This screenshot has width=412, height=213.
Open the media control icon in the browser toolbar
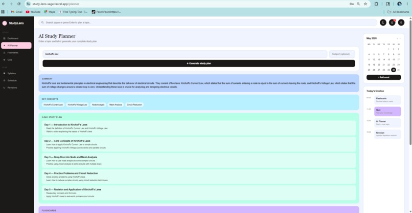tap(387, 4)
